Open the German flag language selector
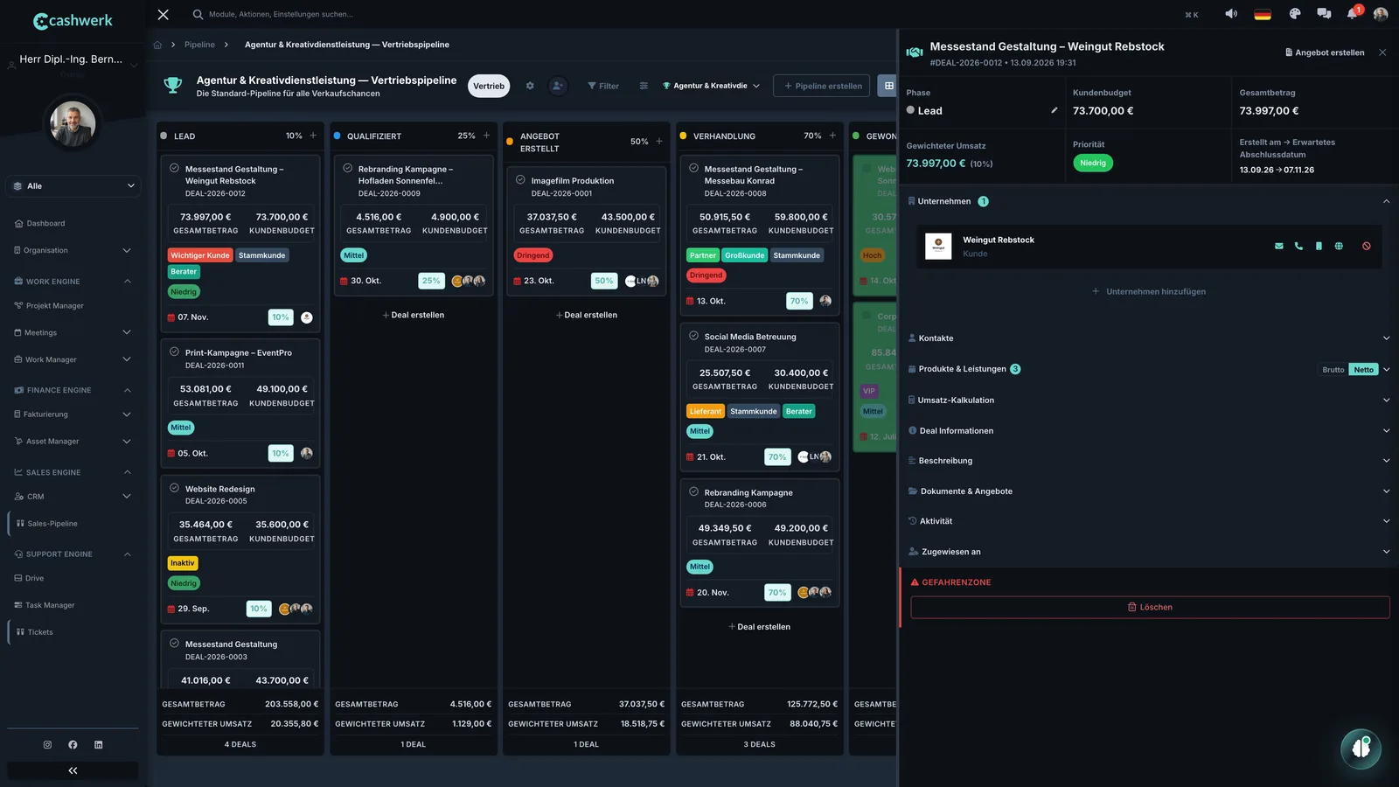This screenshot has height=787, width=1399. [x=1263, y=14]
